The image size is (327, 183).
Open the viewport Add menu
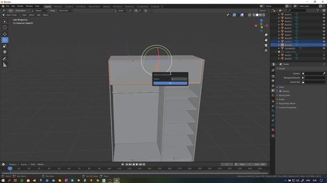click(x=39, y=15)
